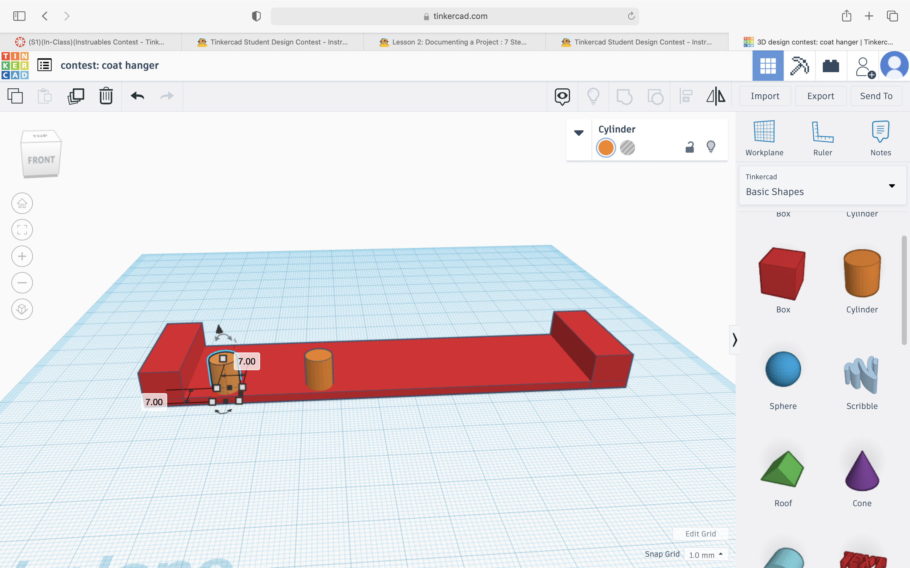Open a new Safari tab

click(869, 16)
